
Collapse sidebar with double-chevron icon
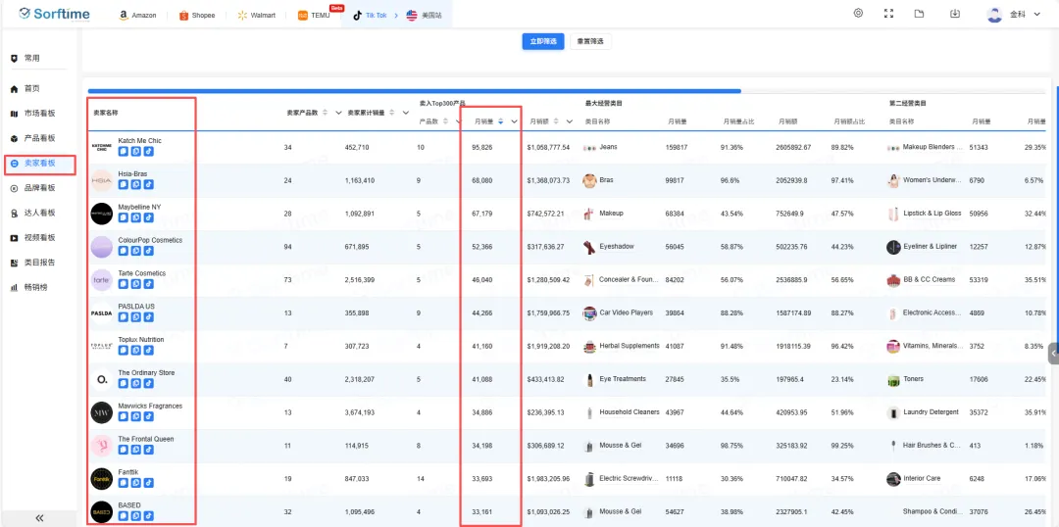tap(39, 517)
